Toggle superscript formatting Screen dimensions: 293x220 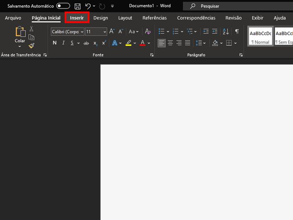104,43
